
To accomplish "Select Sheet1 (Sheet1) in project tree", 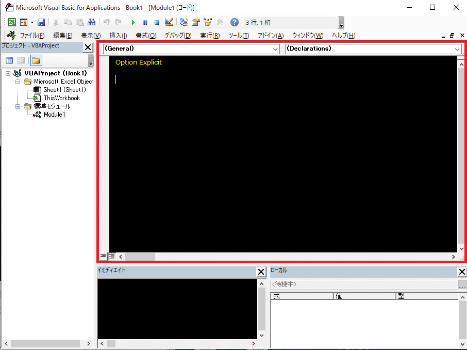I will pyautogui.click(x=64, y=89).
